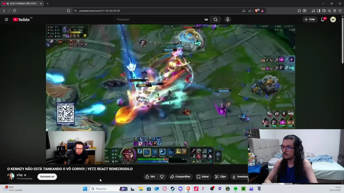Open Brave Rewards triangle icon
Screen dimensions: 344x193
click(x=262, y=11)
